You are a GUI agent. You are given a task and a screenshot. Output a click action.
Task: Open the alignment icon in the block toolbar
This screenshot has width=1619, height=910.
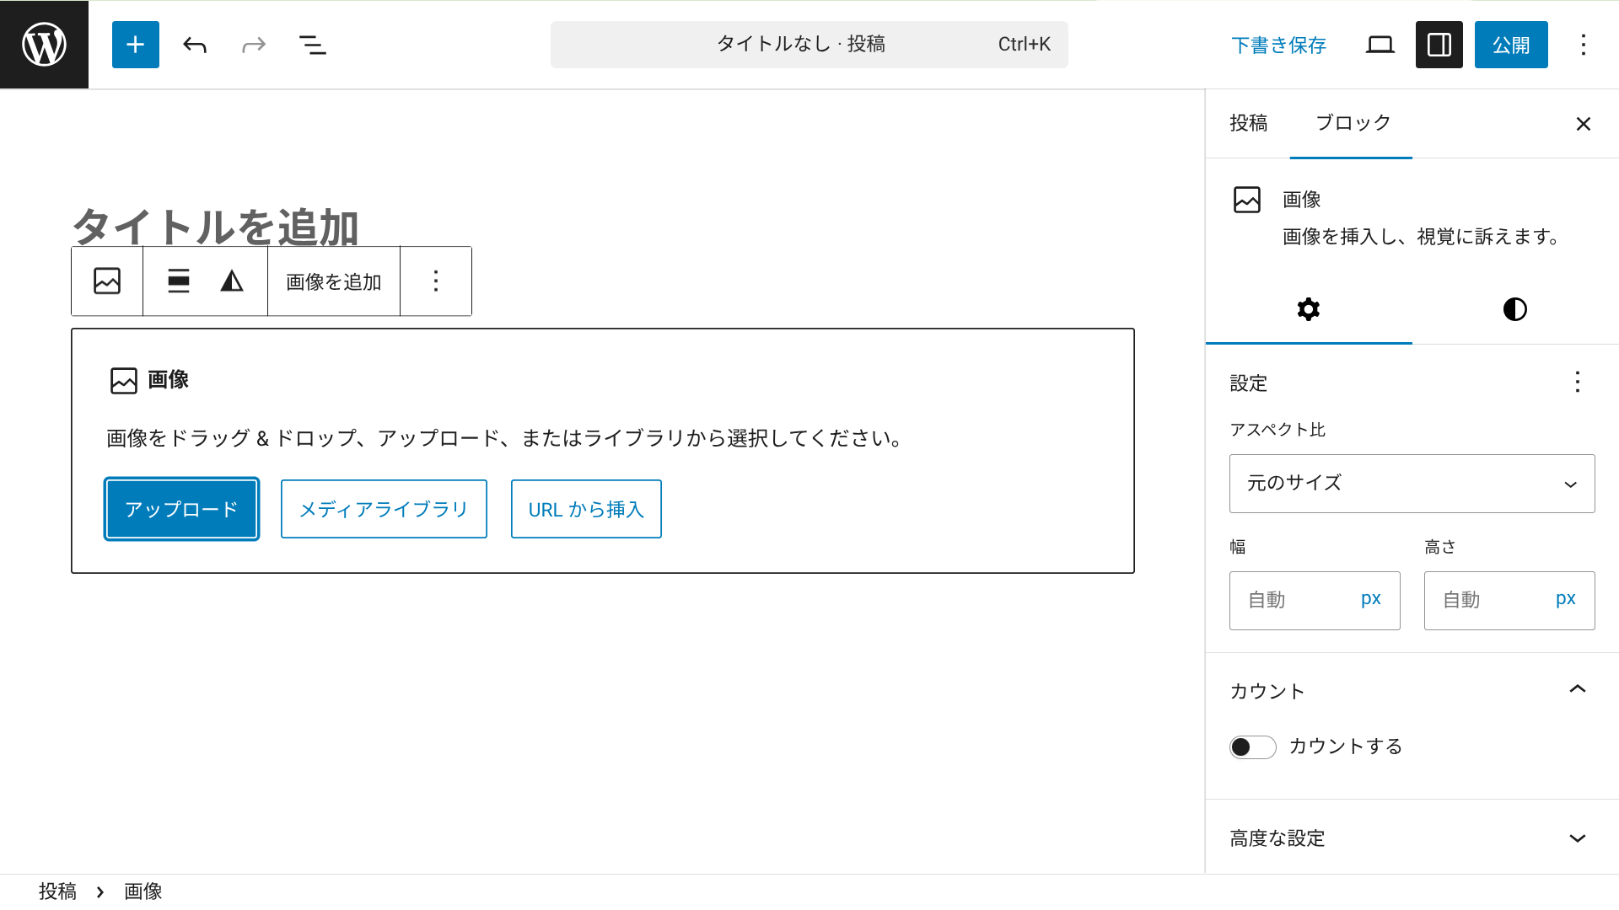(x=179, y=281)
